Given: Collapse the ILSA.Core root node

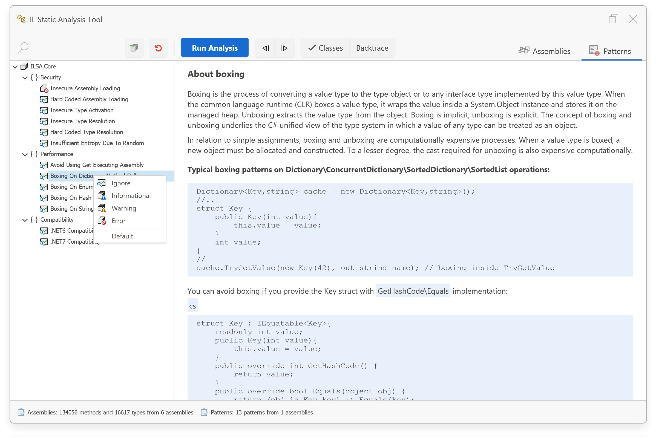Looking at the screenshot, I should tap(15, 67).
